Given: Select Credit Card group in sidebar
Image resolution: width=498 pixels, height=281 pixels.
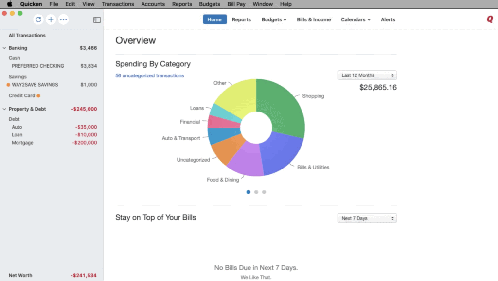Looking at the screenshot, I should (x=22, y=95).
